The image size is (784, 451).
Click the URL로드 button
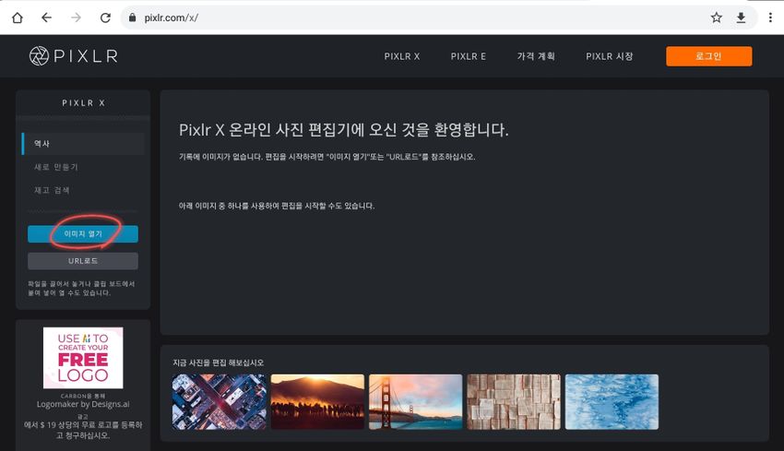click(x=83, y=261)
